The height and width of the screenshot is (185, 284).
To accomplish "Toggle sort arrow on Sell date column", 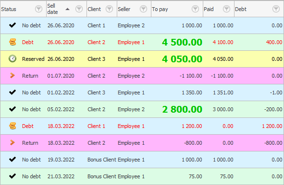I will (67, 9).
